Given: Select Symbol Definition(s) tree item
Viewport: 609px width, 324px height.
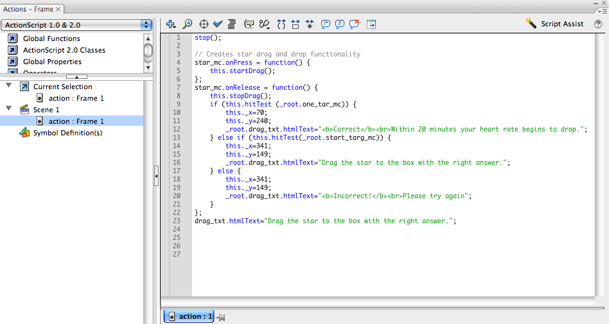Looking at the screenshot, I should (67, 133).
